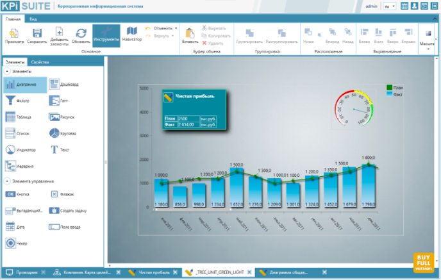
Task: Toggle the Инструменты tools panel
Action: pyautogui.click(x=106, y=35)
